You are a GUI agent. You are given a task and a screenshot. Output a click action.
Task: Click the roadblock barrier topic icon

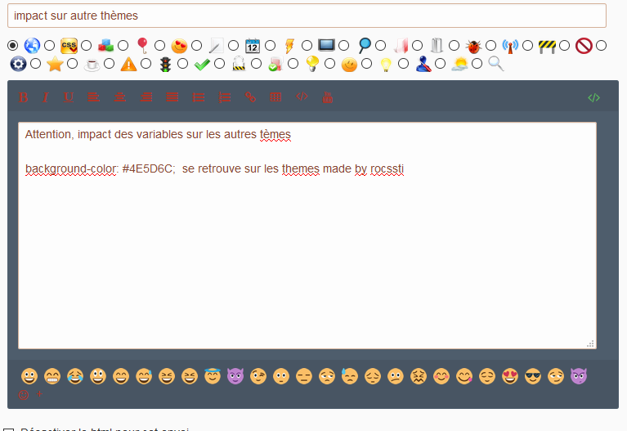tap(547, 47)
